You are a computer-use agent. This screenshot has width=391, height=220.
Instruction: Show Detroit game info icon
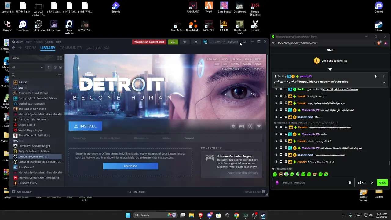[x=250, y=126]
